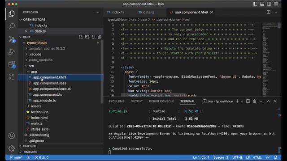Open index.ts in Open Editors
287x161 pixels.
pyautogui.click(x=41, y=25)
